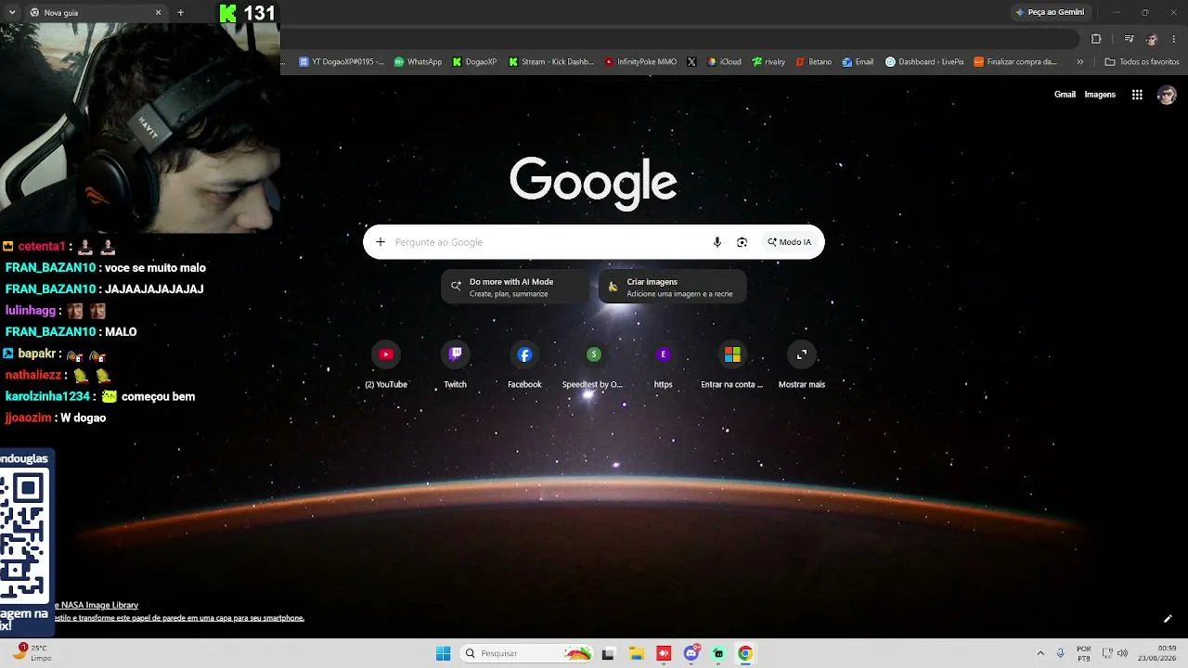Open the Stream - Kick Dashboard bookmark

(551, 62)
